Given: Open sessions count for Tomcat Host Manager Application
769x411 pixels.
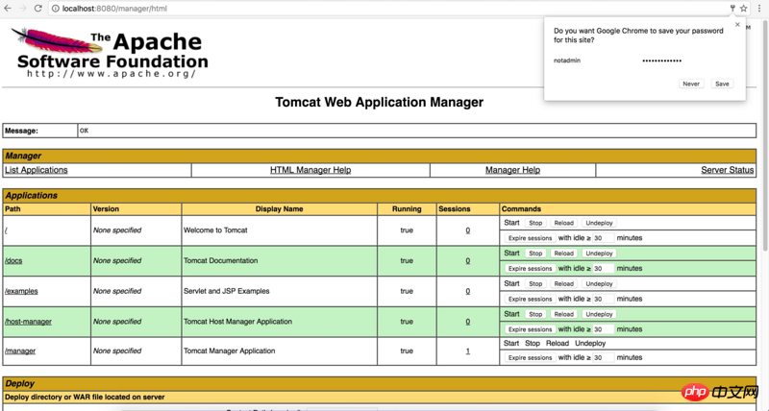Looking at the screenshot, I should coord(467,322).
